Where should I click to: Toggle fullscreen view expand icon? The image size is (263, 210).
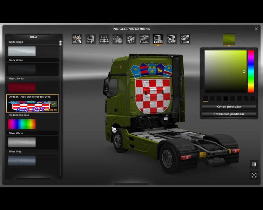(254, 175)
